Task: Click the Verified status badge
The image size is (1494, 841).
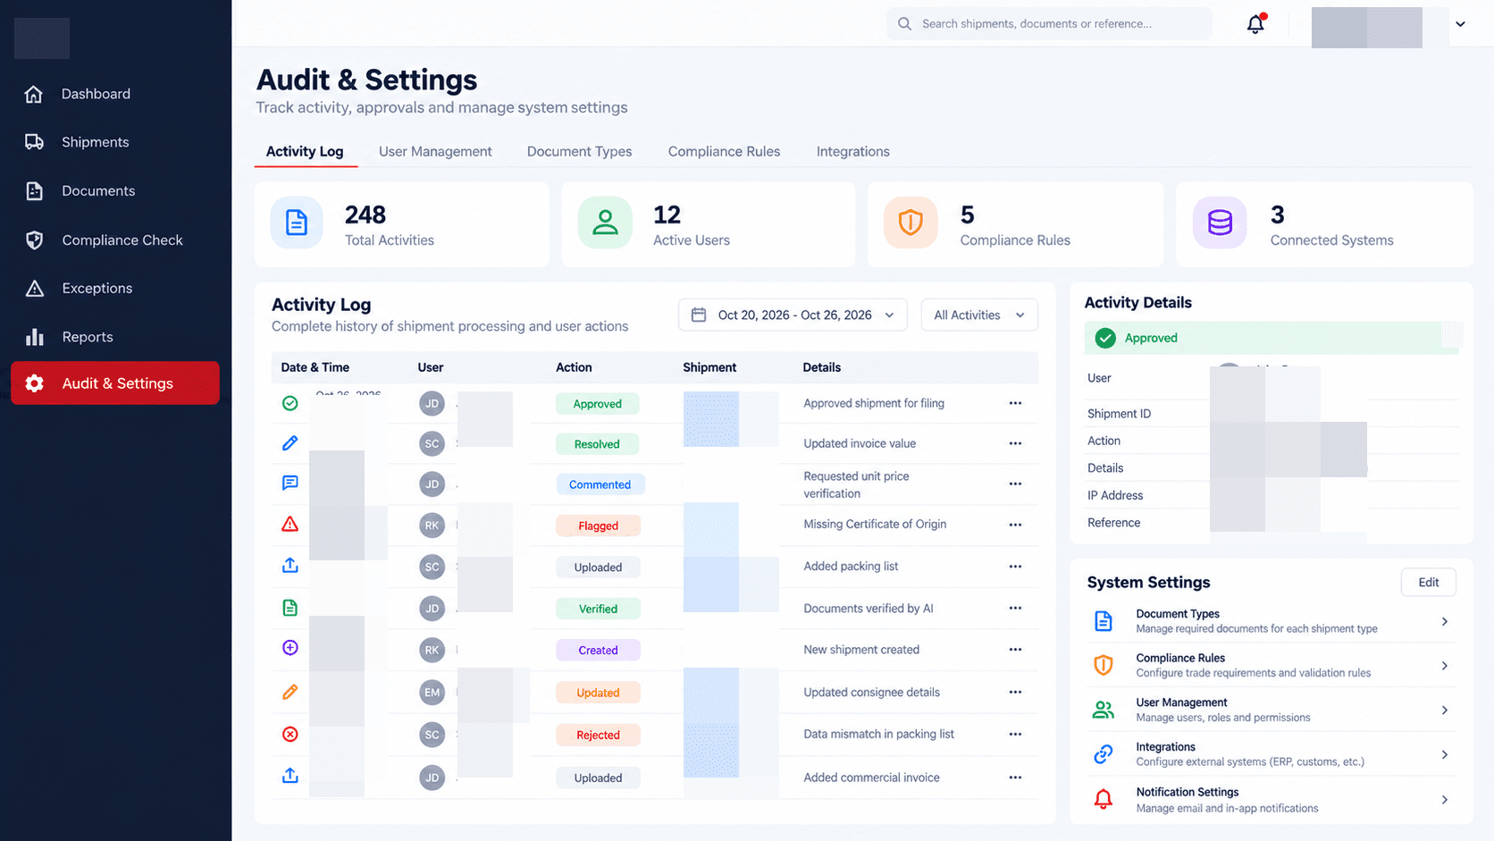Action: point(598,609)
